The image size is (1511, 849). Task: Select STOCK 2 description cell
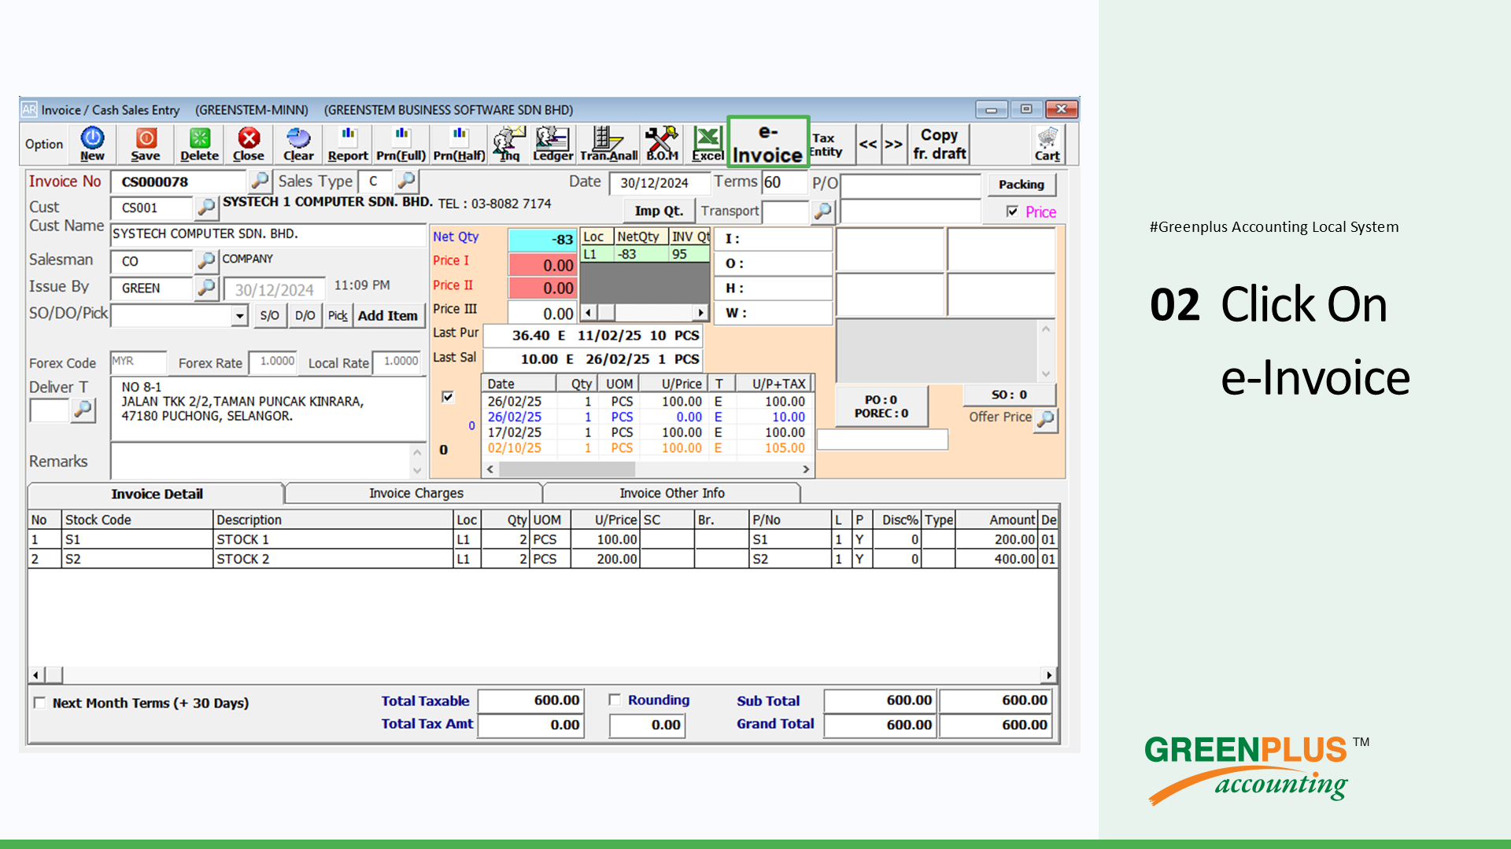(x=334, y=559)
